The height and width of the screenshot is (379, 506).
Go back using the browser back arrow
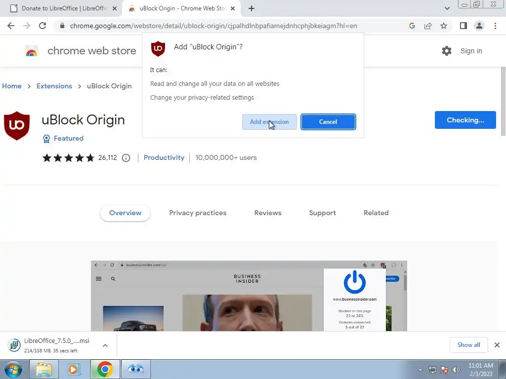point(11,26)
